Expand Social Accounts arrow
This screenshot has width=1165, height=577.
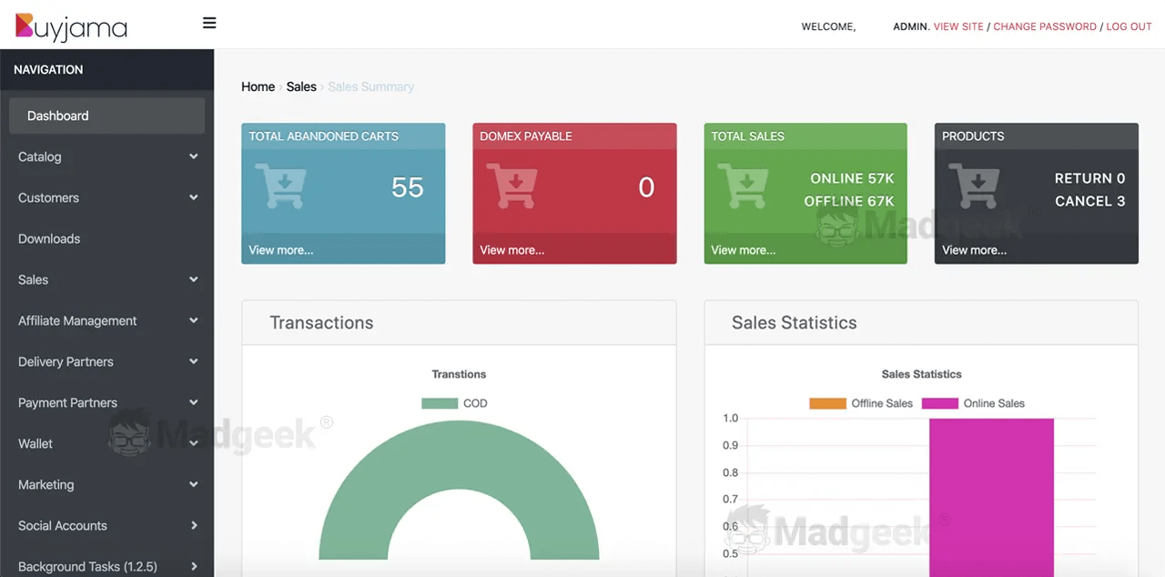point(194,525)
